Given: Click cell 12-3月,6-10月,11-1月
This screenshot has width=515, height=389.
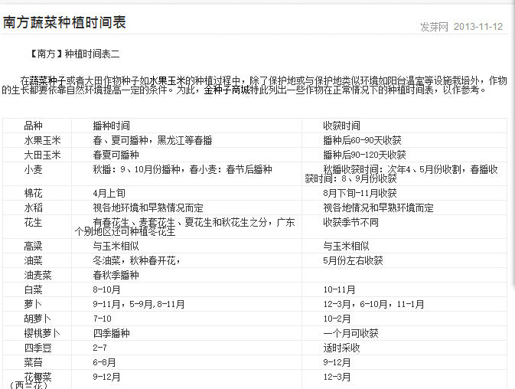Looking at the screenshot, I should click(x=373, y=304).
